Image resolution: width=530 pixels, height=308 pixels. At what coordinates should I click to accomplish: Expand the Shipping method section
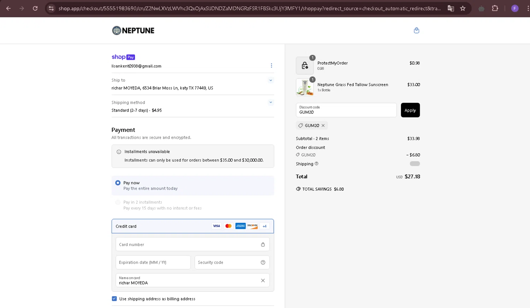coord(271,103)
